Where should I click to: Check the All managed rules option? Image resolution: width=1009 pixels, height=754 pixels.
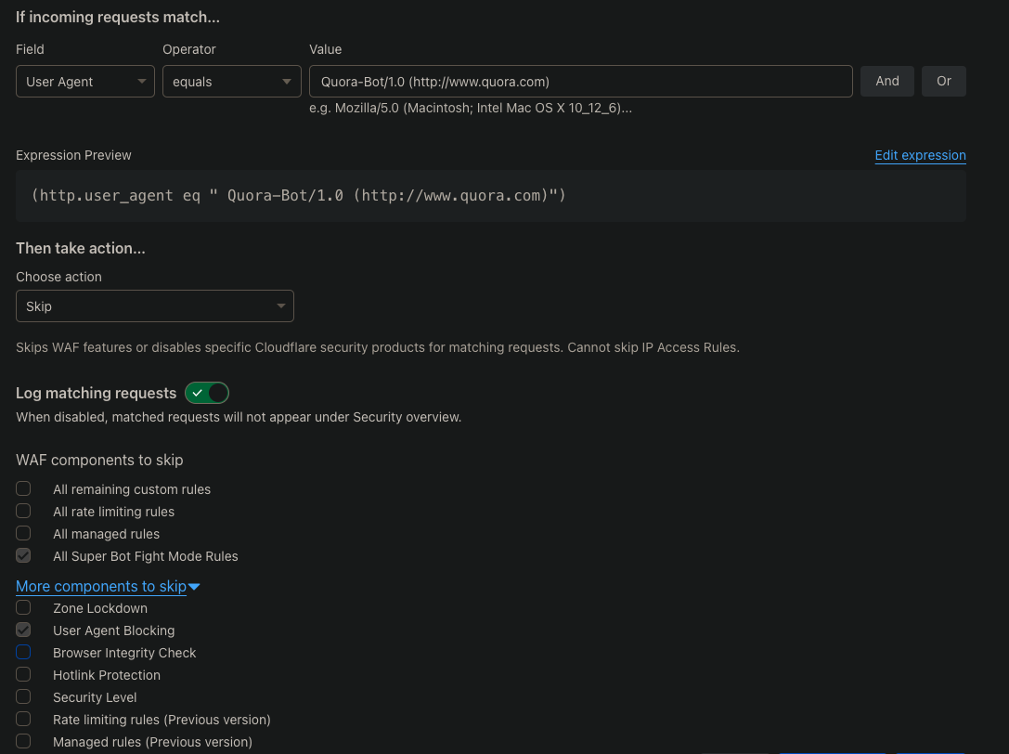point(22,532)
